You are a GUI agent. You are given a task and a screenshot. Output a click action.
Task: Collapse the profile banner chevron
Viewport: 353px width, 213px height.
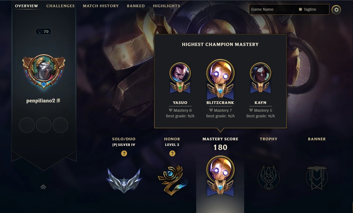43,187
